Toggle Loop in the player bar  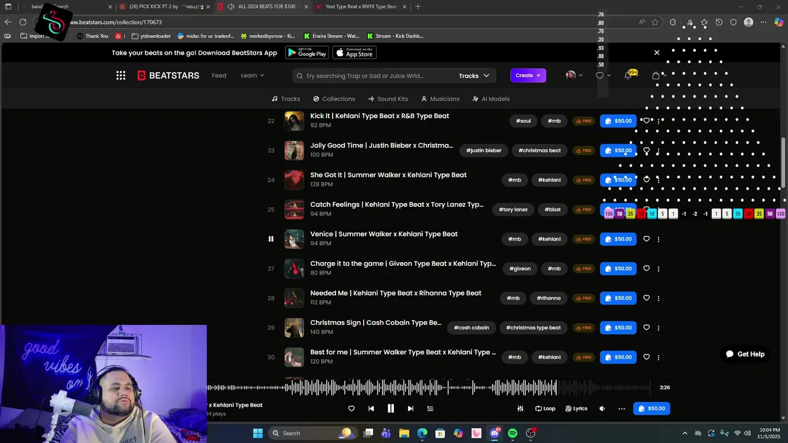(545, 409)
